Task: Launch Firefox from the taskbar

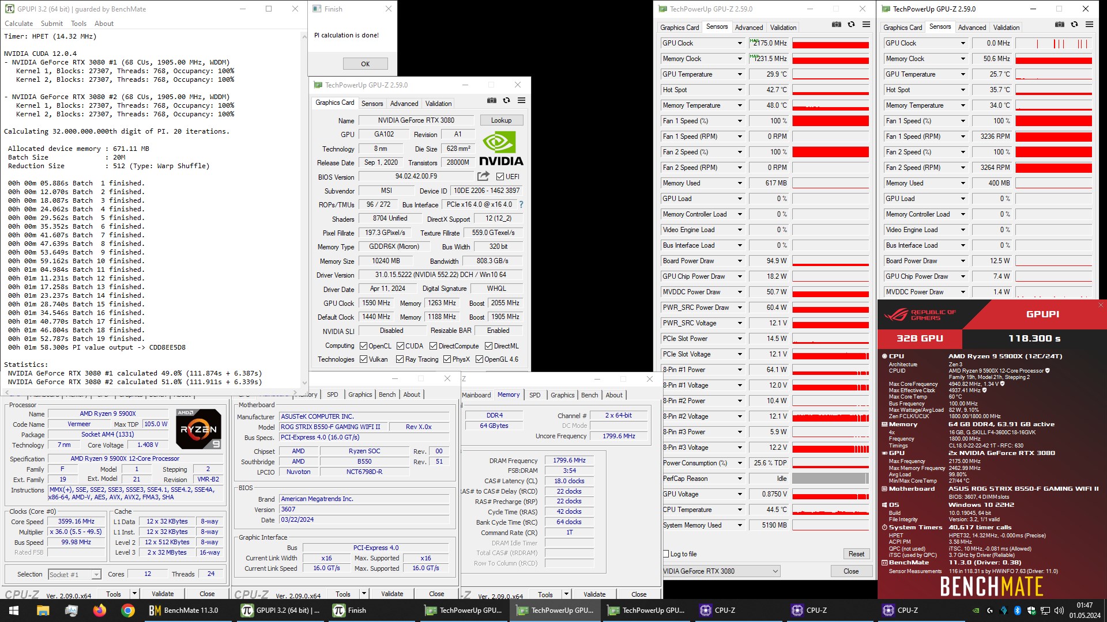Action: pyautogui.click(x=99, y=610)
